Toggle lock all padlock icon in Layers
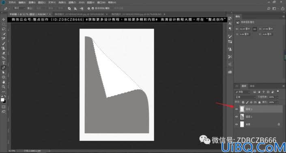Image resolution: width=286 pixels, height=153 pixels. point(259,102)
